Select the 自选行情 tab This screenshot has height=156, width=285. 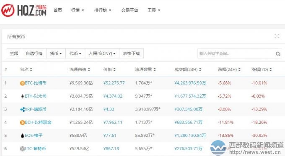click(x=34, y=53)
